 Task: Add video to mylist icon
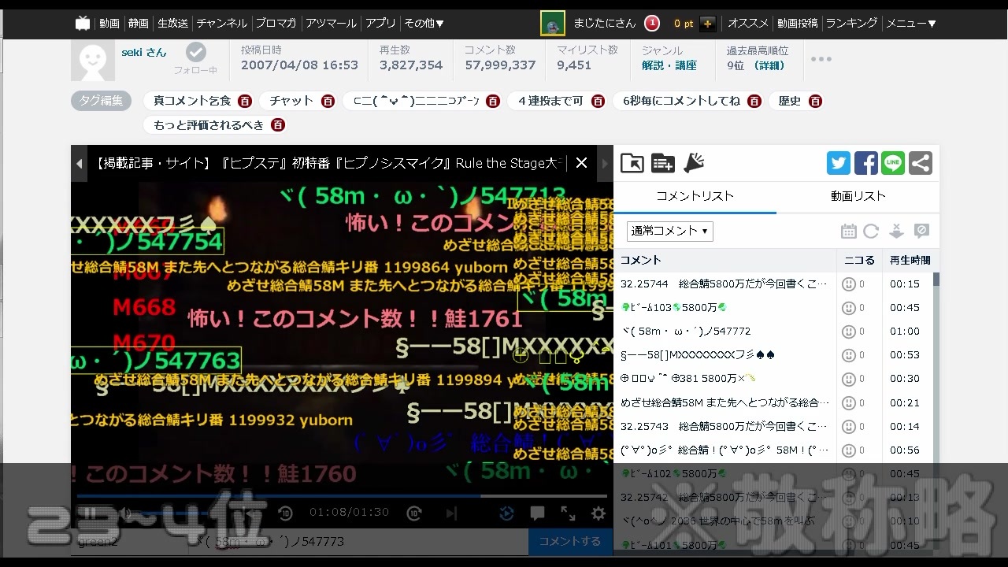point(663,163)
